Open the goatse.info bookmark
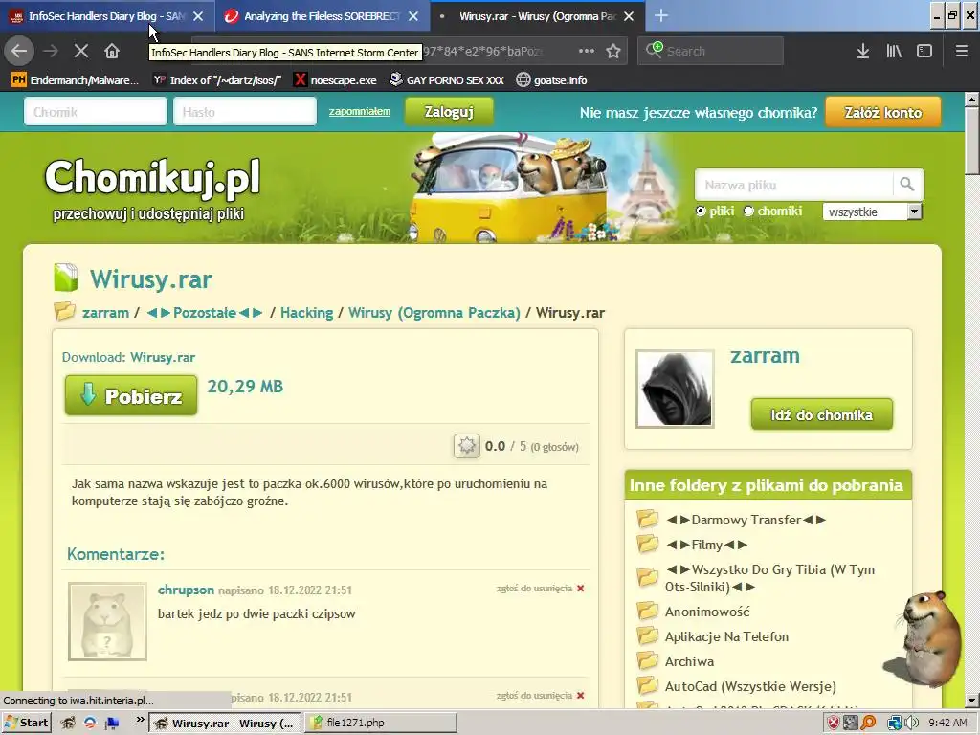980x735 pixels. 551,80
